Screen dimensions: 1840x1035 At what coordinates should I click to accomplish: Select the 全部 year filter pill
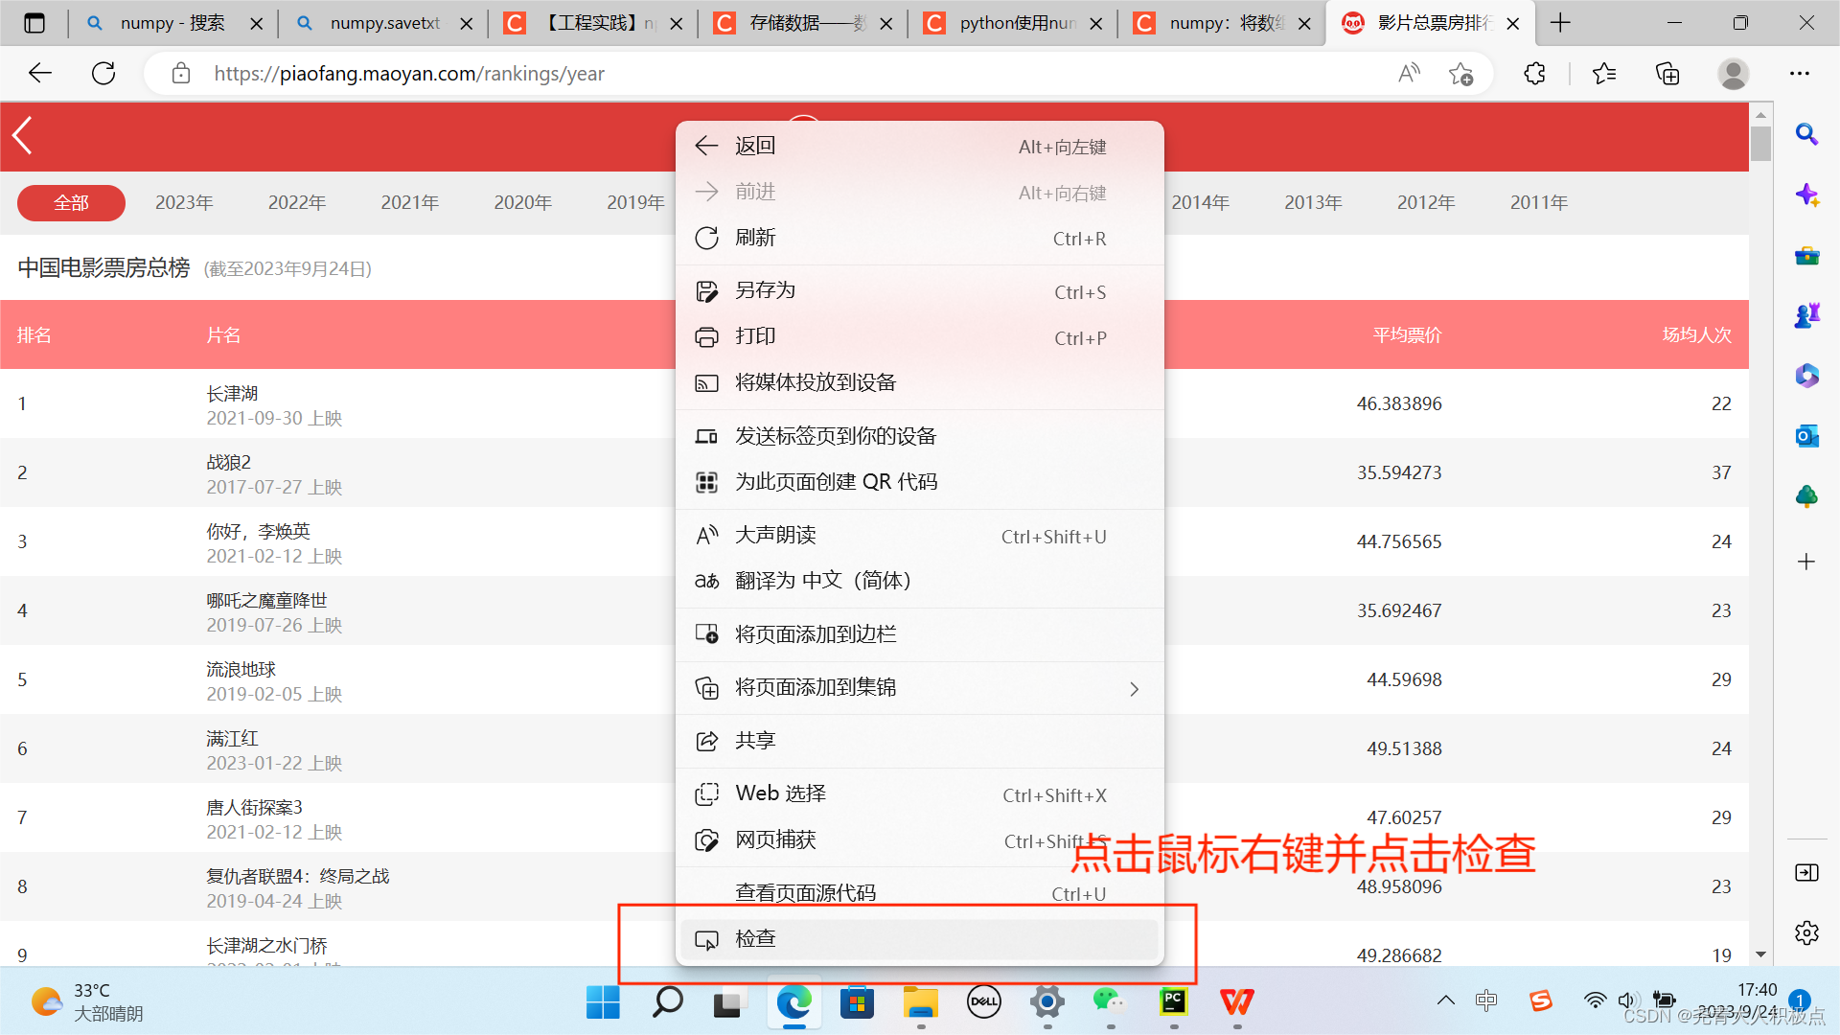(71, 202)
